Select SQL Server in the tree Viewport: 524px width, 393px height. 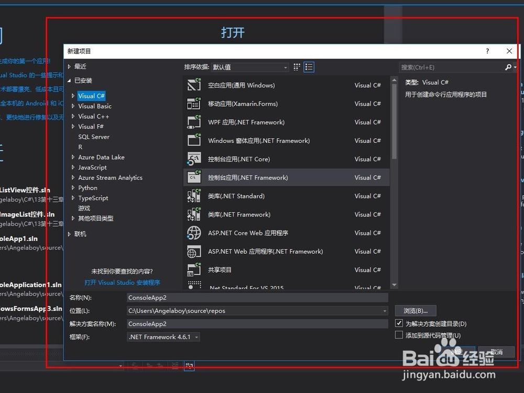[x=94, y=137]
